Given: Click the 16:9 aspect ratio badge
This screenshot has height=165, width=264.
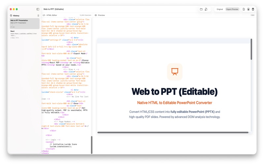Looking at the screenshot, I should tap(252, 15).
